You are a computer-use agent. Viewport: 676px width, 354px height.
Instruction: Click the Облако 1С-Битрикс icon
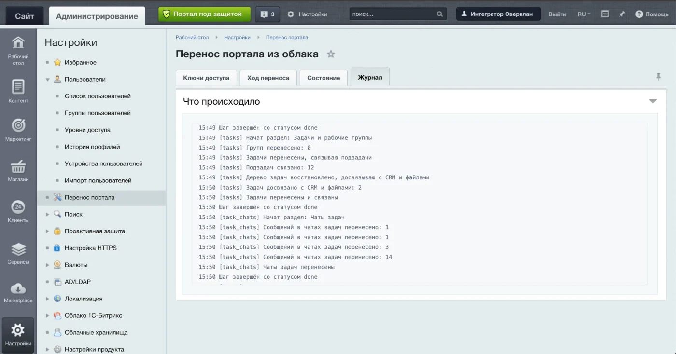[57, 315]
